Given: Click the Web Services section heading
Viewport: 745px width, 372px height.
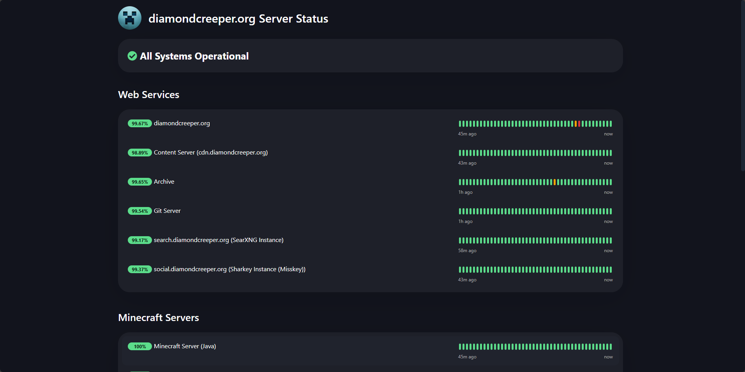Looking at the screenshot, I should pos(148,95).
